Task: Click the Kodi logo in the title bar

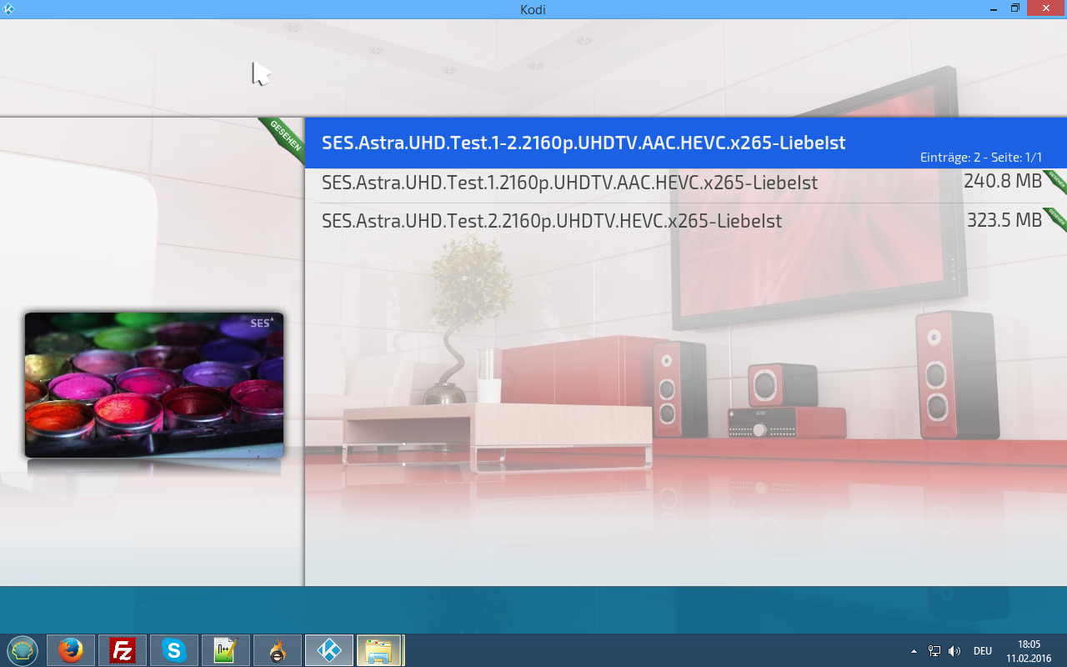Action: [x=8, y=9]
